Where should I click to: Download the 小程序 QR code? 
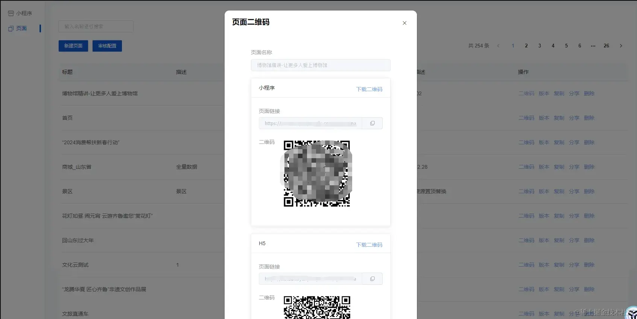point(369,89)
